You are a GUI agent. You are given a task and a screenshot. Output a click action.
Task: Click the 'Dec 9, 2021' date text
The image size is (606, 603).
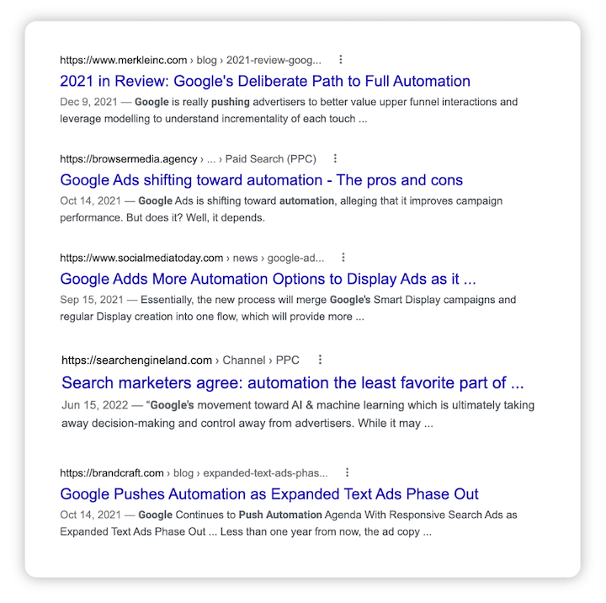tap(88, 102)
